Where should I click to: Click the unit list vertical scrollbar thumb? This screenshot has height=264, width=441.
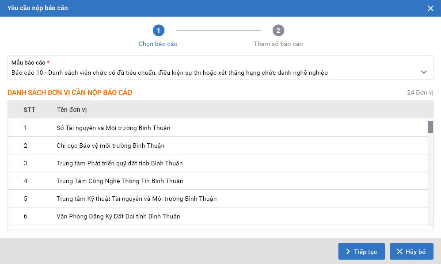click(430, 127)
